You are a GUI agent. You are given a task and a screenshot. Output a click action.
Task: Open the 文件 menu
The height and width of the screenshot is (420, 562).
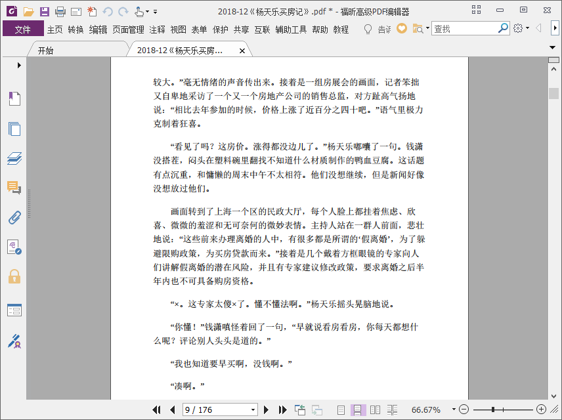[x=23, y=30]
